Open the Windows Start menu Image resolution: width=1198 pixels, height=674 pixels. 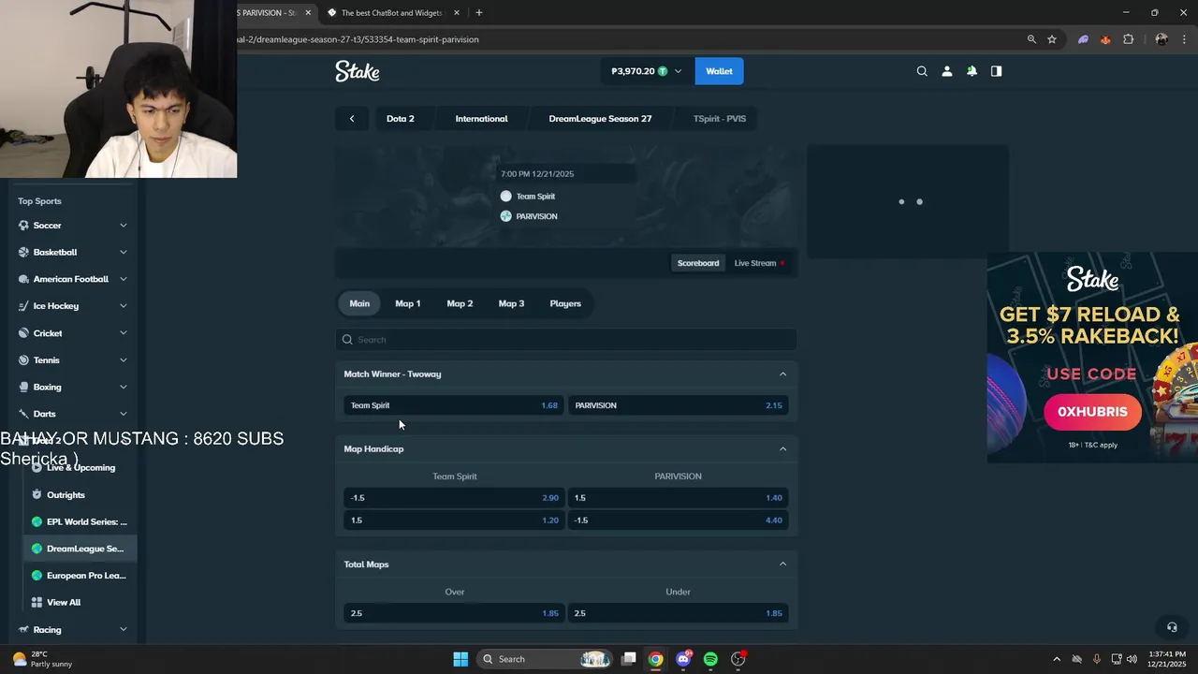[x=460, y=659]
